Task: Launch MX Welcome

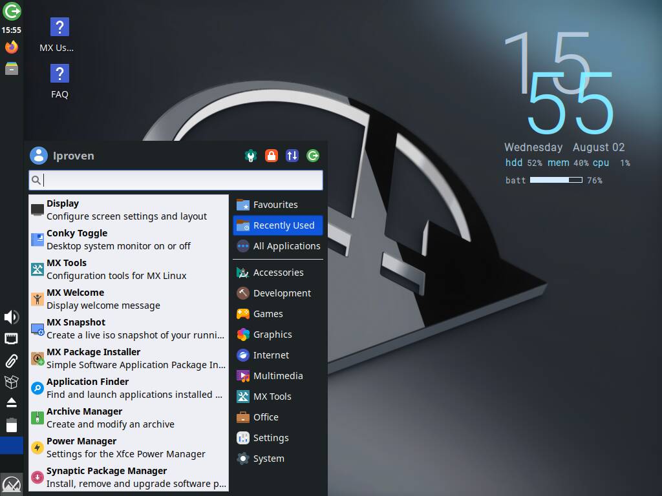Action: 129,298
